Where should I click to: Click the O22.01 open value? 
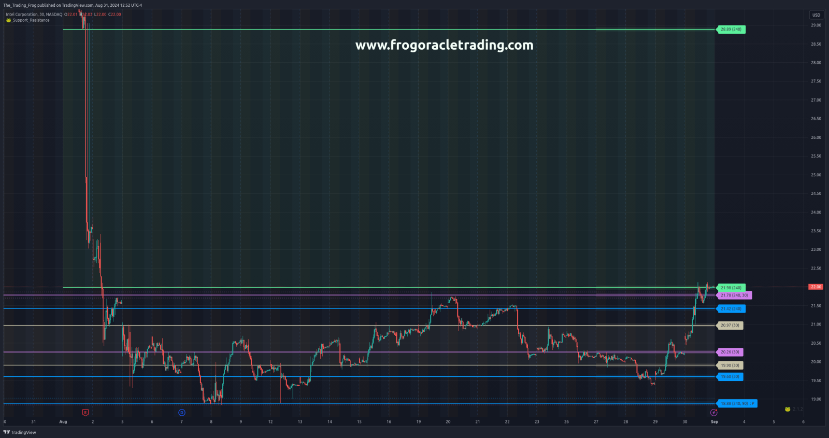(70, 15)
